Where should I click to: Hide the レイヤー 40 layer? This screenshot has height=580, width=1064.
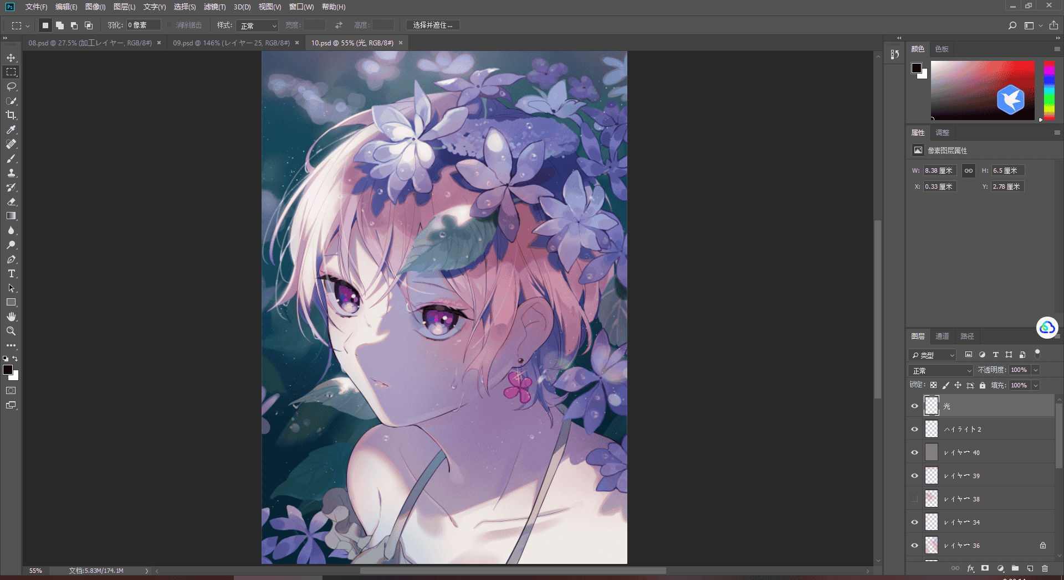914,453
